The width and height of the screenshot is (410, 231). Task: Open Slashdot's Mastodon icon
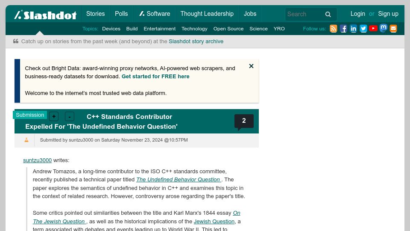pos(384,28)
